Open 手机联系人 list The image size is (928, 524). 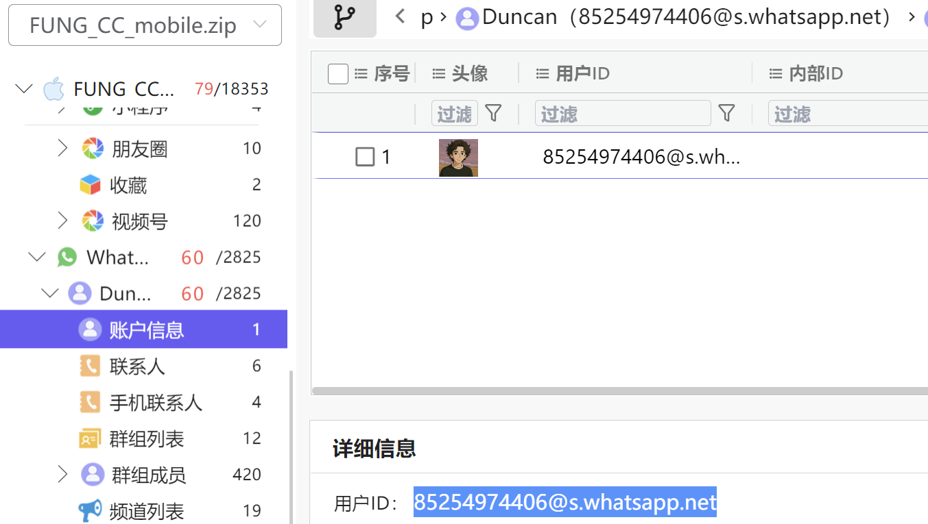tap(156, 403)
